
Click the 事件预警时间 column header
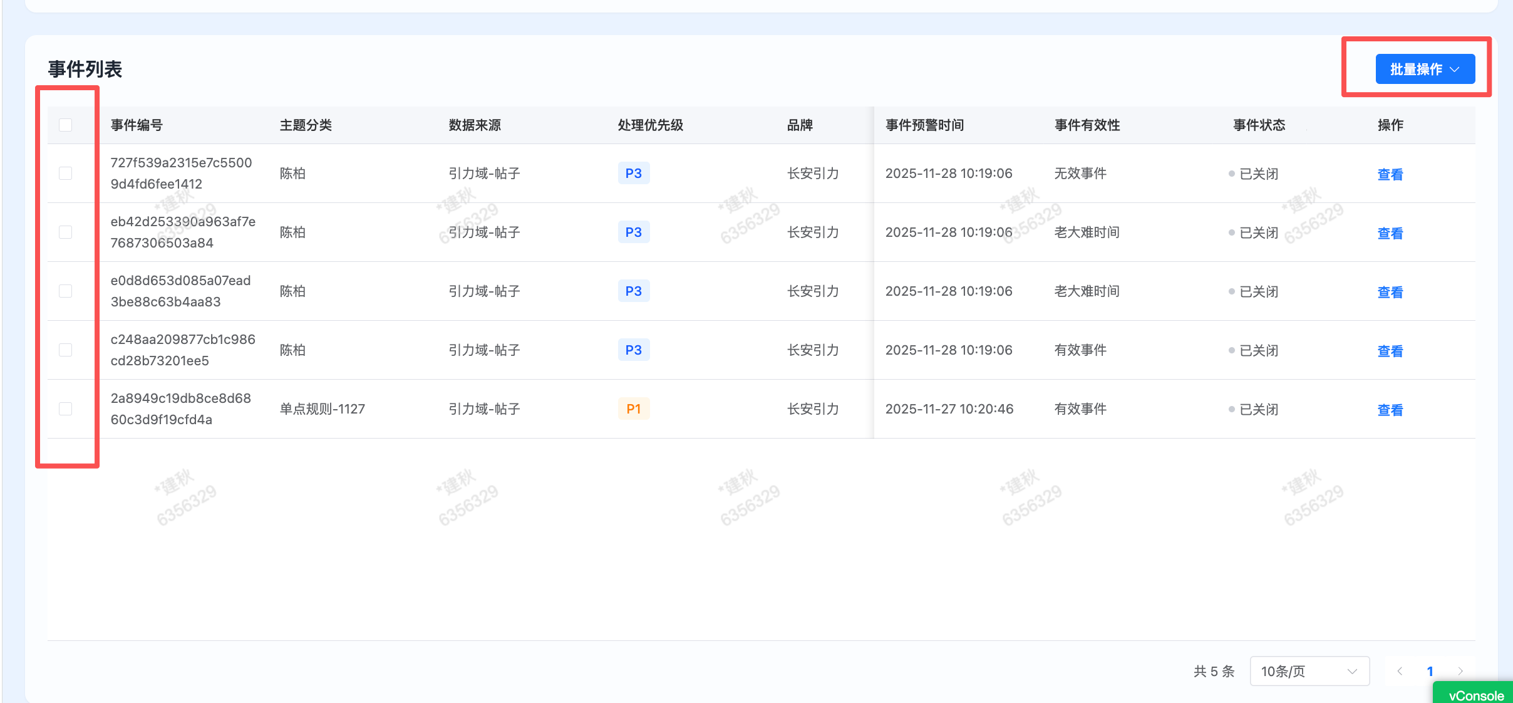(x=924, y=125)
